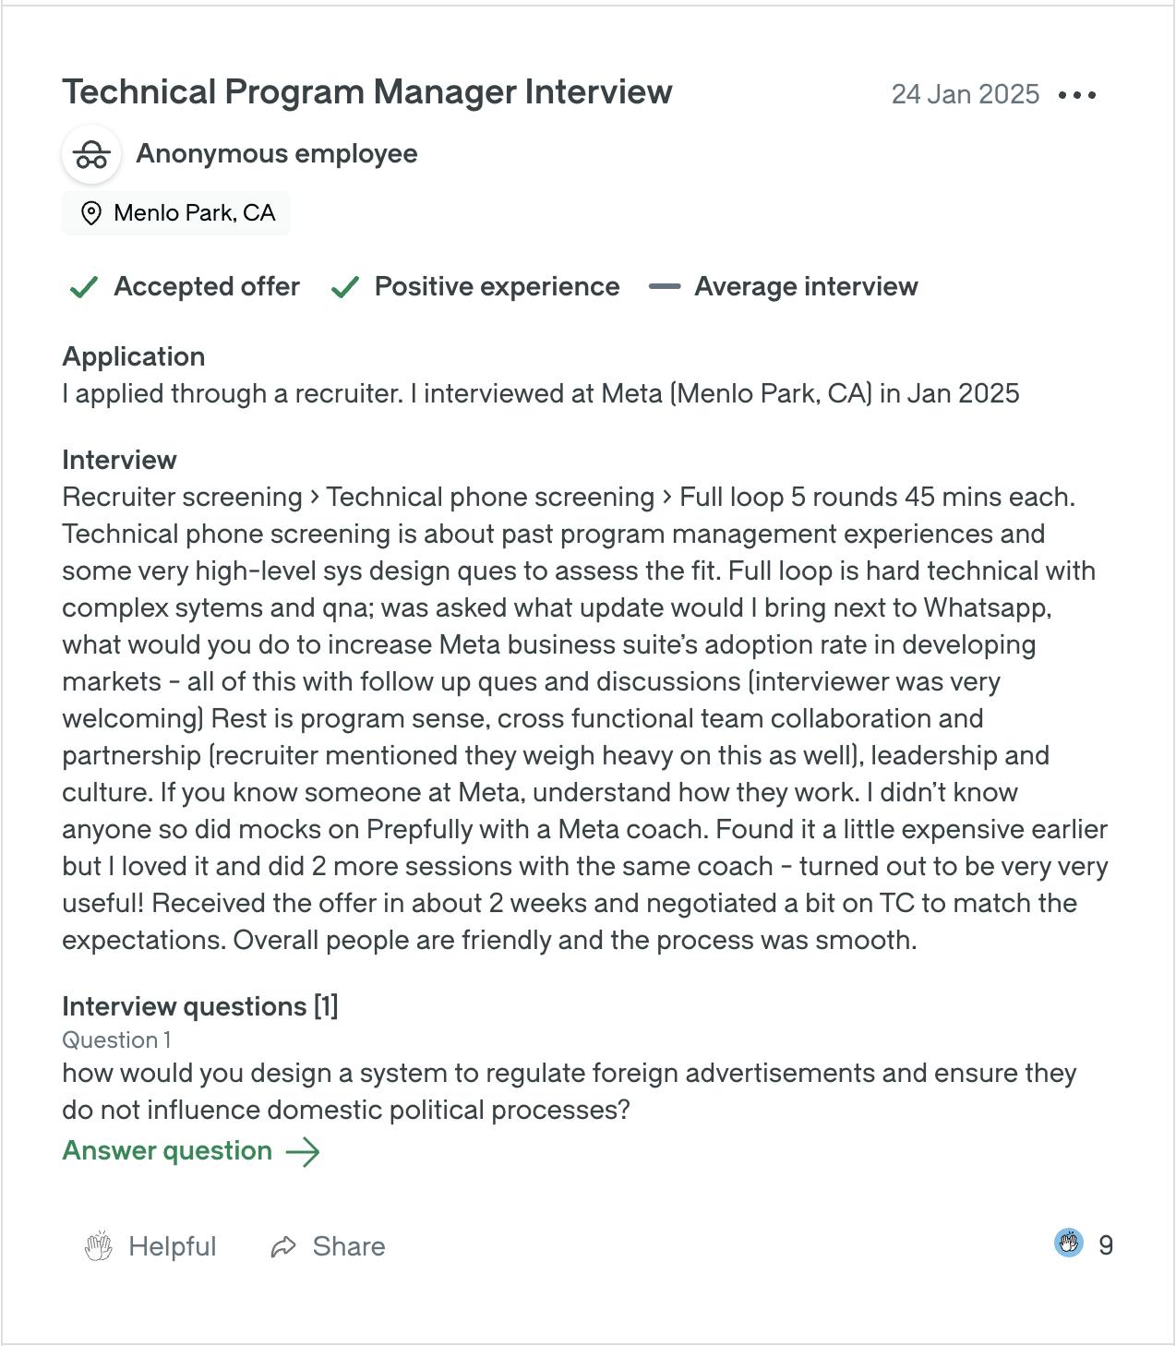Click the anonymous employee avatar icon

tap(91, 154)
